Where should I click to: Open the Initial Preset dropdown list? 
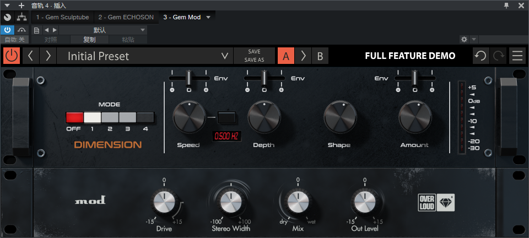pos(145,56)
